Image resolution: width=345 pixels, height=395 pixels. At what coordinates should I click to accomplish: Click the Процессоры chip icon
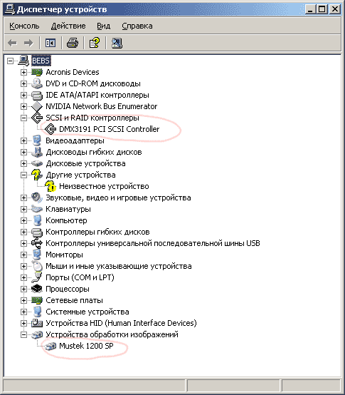[37, 289]
